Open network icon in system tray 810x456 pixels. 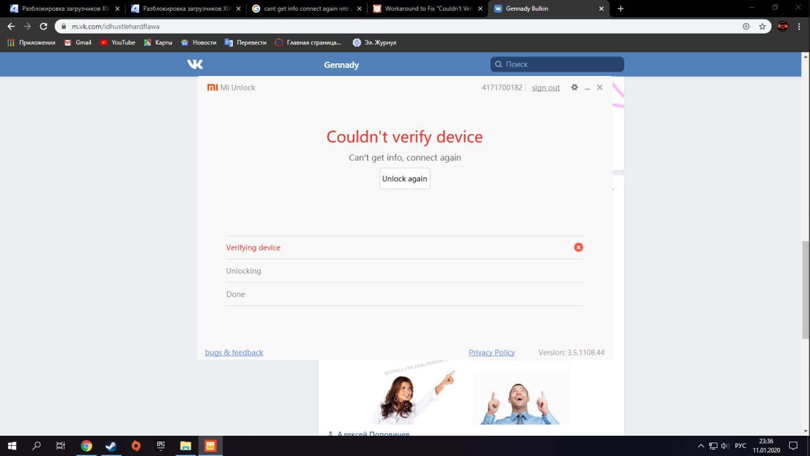click(713, 446)
